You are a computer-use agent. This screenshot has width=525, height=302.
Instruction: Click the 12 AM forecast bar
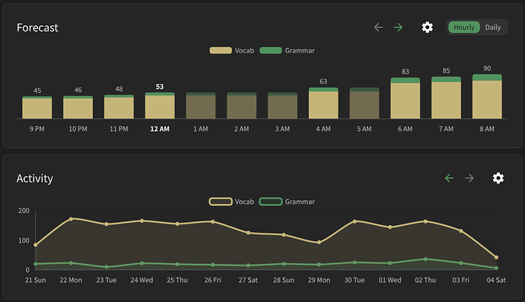(160, 106)
